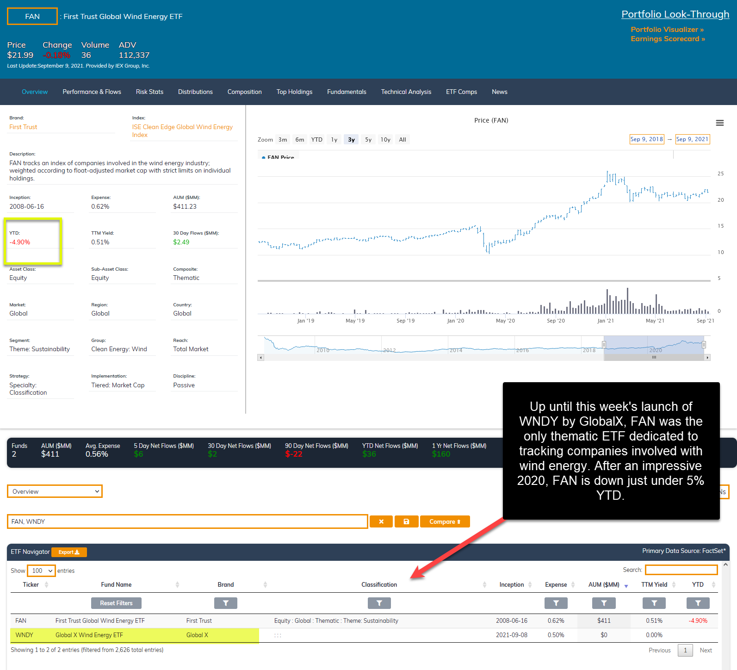Open the chart hamburger menu icon
Image resolution: width=737 pixels, height=670 pixels.
pos(719,123)
